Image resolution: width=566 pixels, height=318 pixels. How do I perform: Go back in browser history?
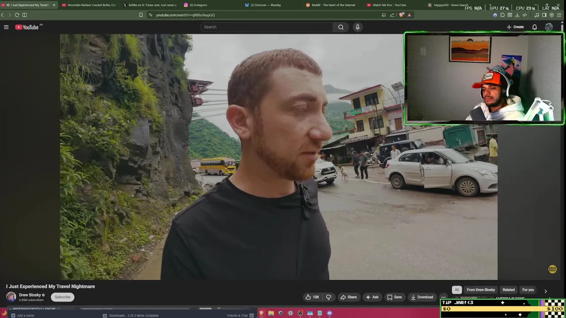[x=2, y=15]
